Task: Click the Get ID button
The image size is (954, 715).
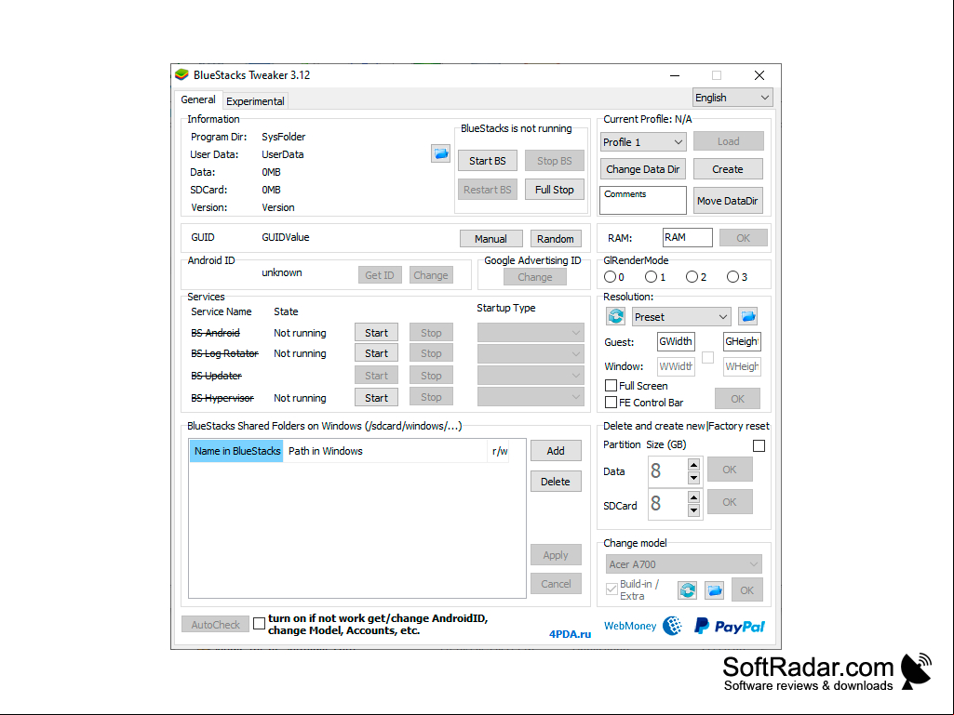Action: click(380, 275)
